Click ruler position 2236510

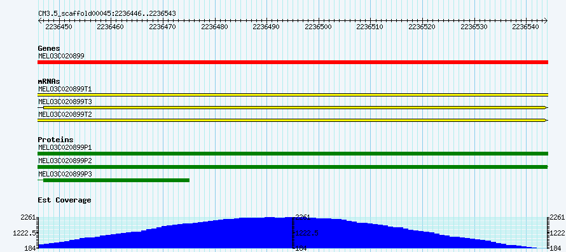tap(370, 27)
